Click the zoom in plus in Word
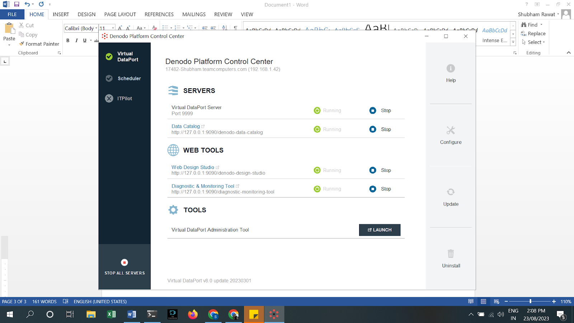 [x=554, y=301]
